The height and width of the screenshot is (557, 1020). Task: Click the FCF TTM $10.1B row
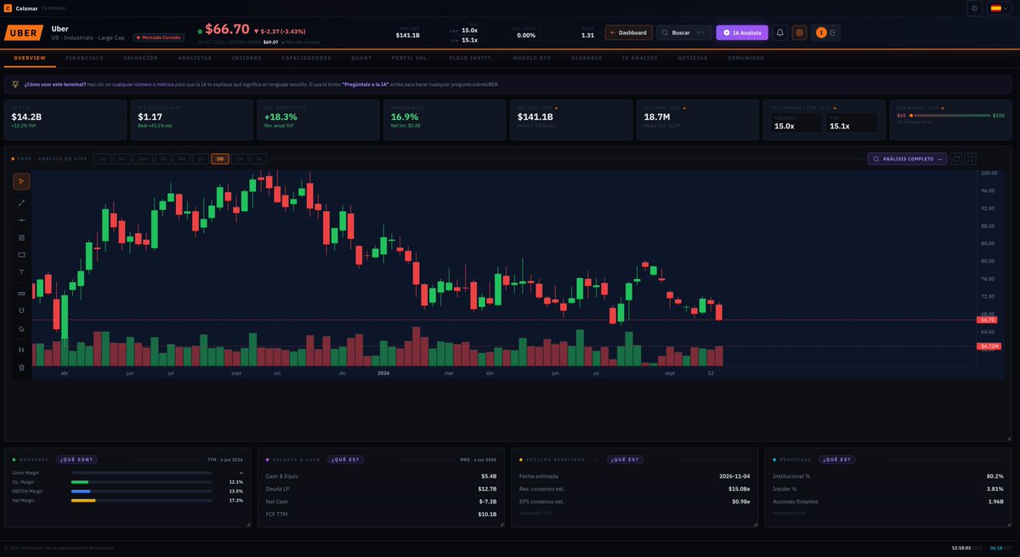pos(381,514)
